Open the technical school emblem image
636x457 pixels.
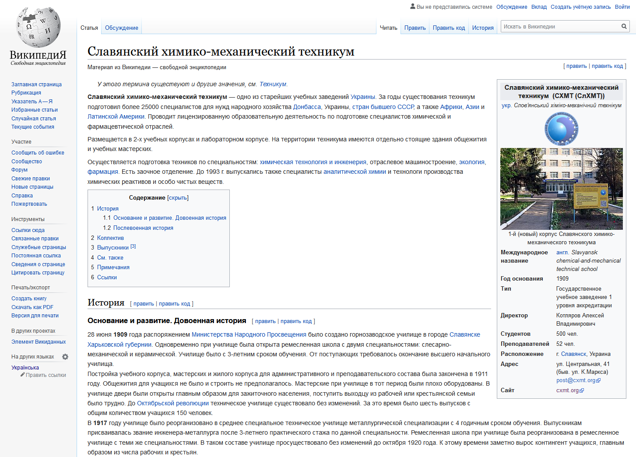click(x=561, y=129)
